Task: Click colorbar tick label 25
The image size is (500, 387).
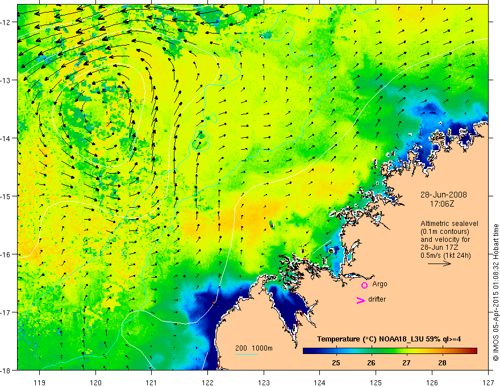Action: click(x=336, y=363)
